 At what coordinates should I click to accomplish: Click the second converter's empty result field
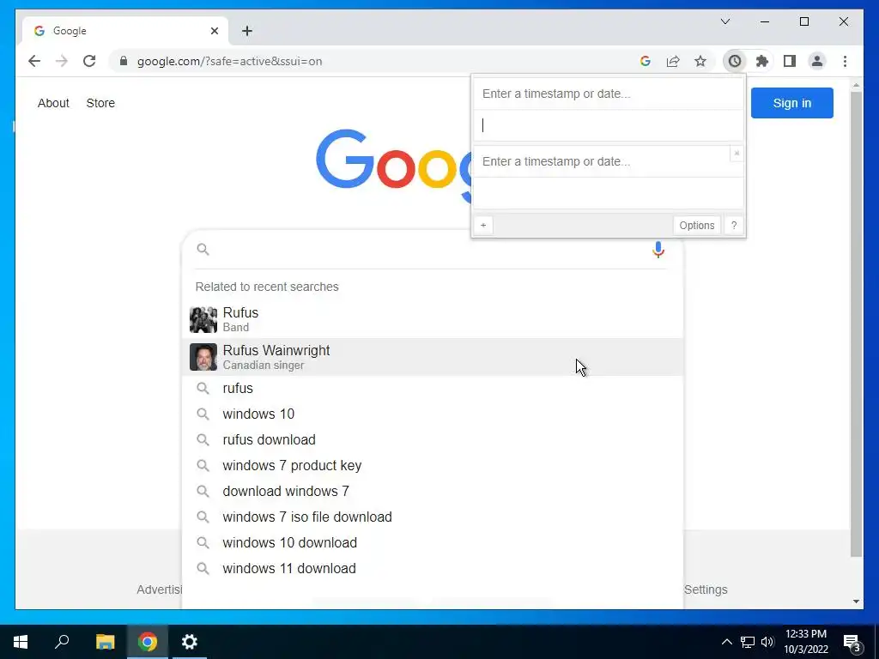pos(609,193)
